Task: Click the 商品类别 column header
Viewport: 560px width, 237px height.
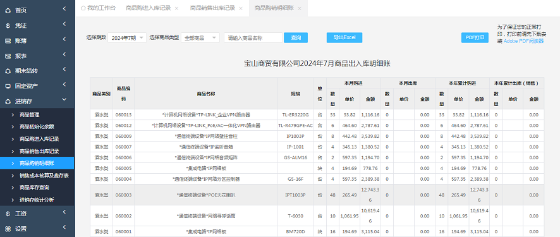Action: [101, 94]
